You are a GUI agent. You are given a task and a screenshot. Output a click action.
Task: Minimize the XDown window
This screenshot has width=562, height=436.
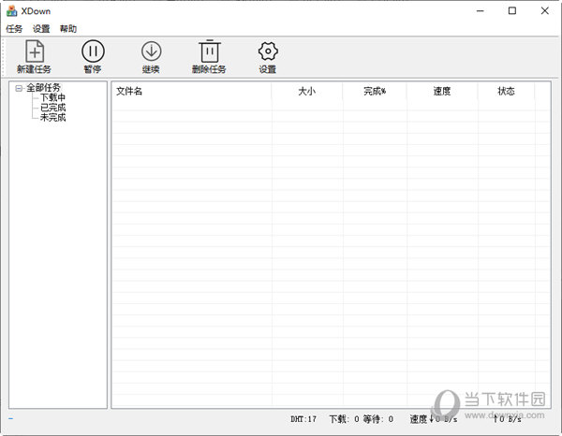pos(480,11)
